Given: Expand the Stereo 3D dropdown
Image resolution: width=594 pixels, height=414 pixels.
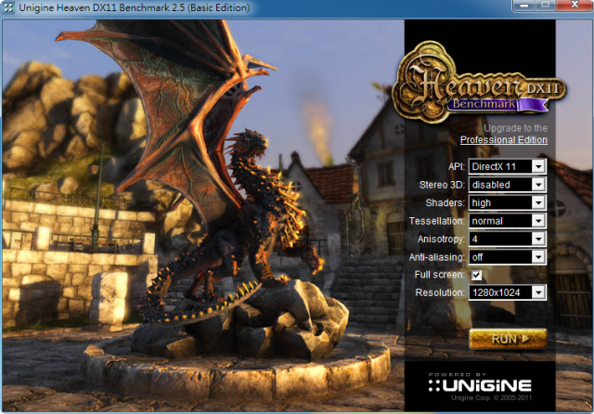Looking at the screenshot, I should tap(508, 185).
